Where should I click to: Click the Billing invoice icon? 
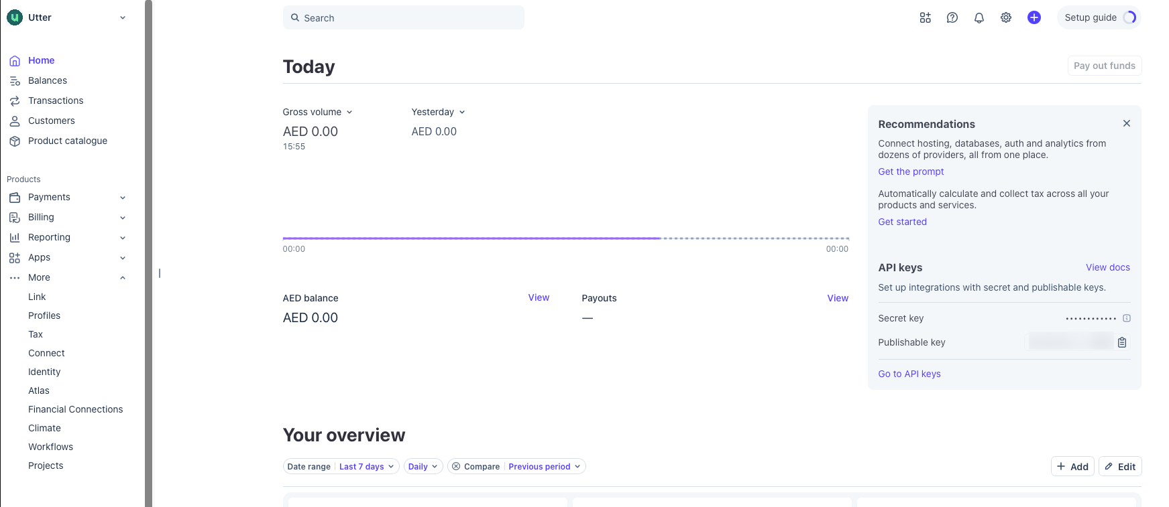tap(15, 217)
